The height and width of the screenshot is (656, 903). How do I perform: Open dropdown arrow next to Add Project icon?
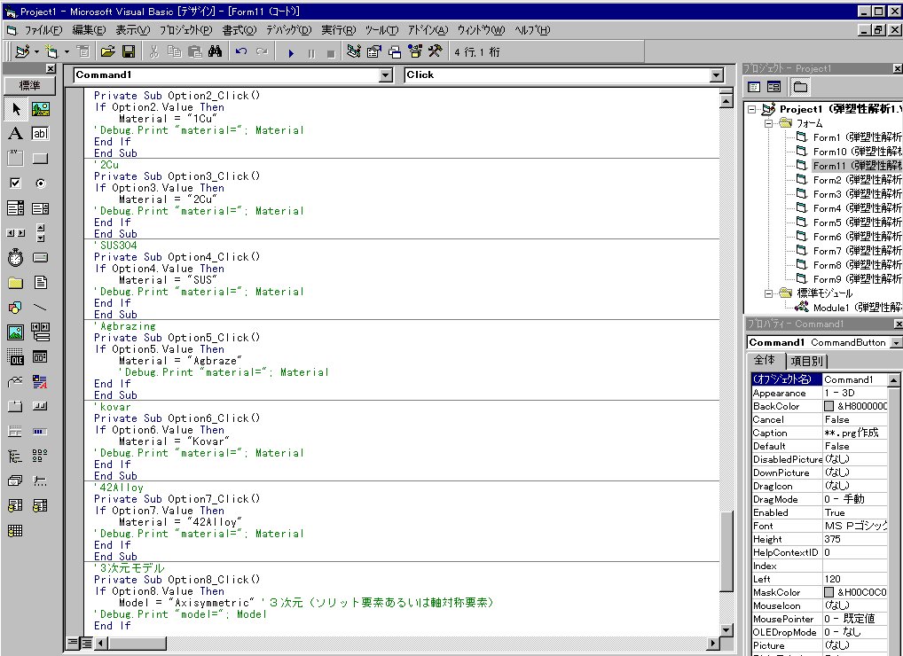37,51
